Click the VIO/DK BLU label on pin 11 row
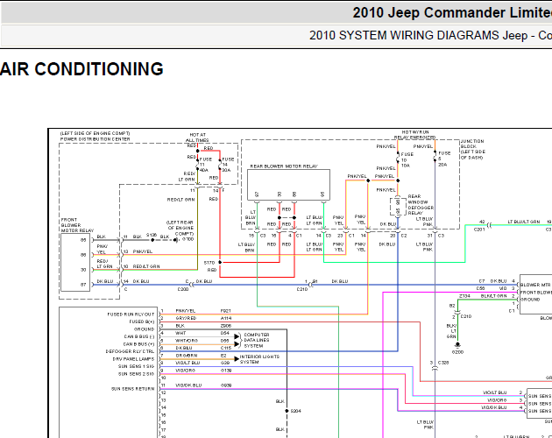 188,385
